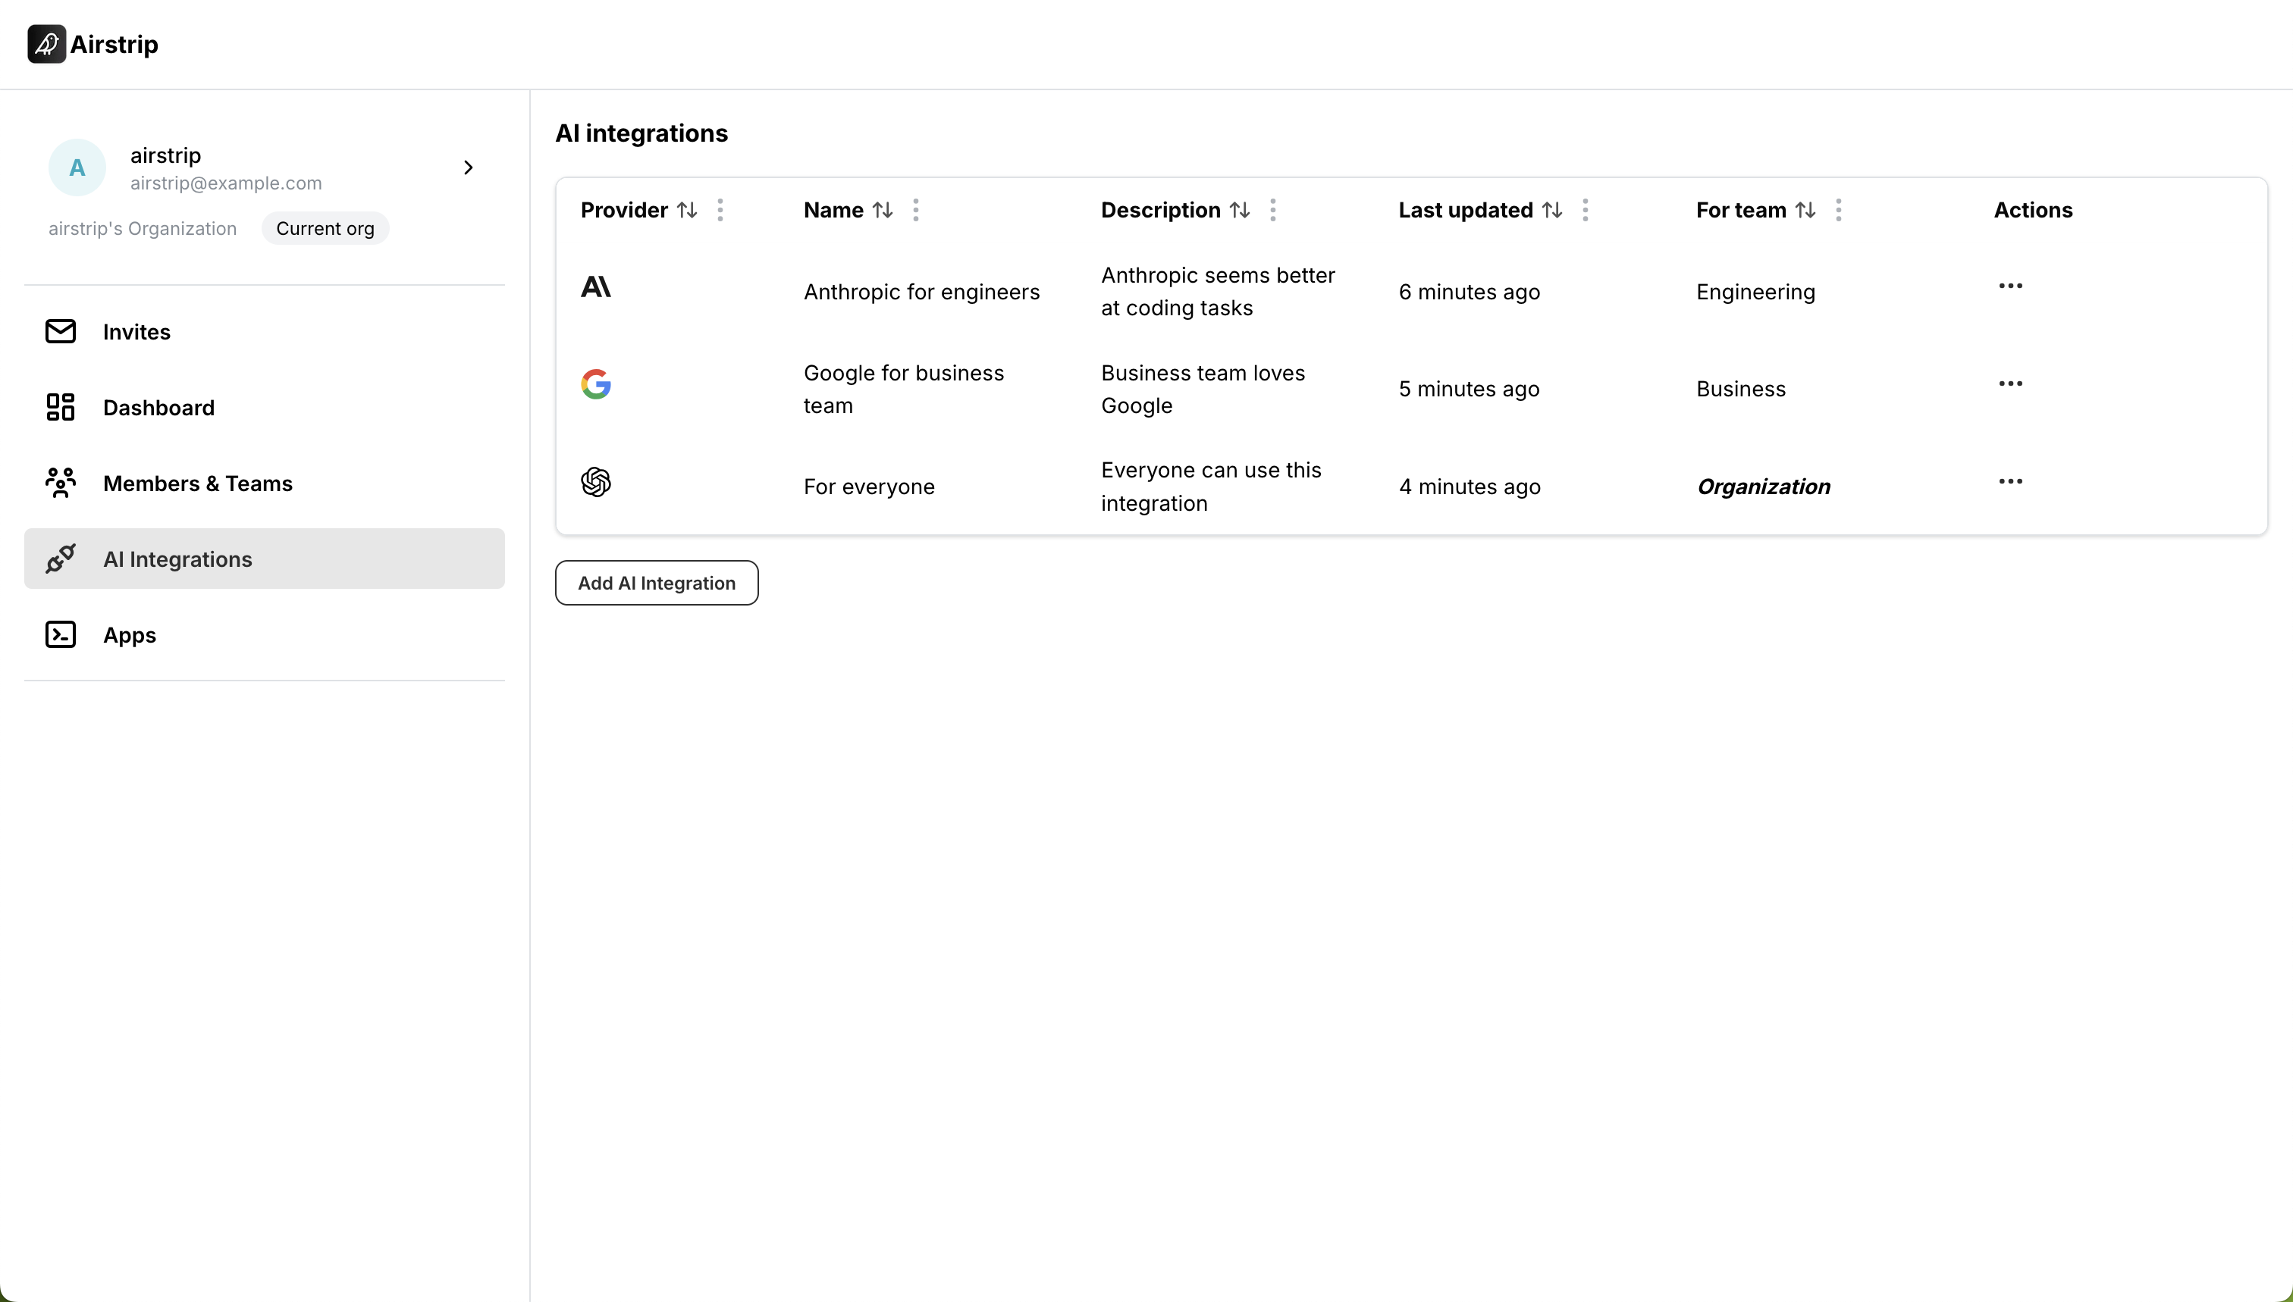Open the Description column options menu

pyautogui.click(x=1272, y=210)
